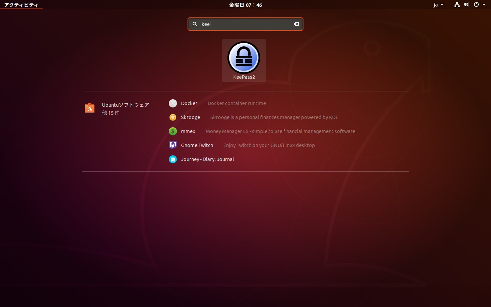This screenshot has width=491, height=307.
Task: Open the Gnome Twitch result icon
Action: [173, 145]
